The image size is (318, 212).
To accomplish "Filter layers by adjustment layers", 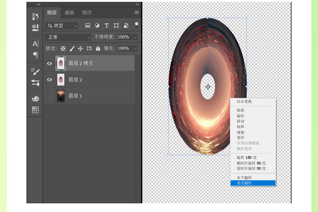I will (97, 25).
